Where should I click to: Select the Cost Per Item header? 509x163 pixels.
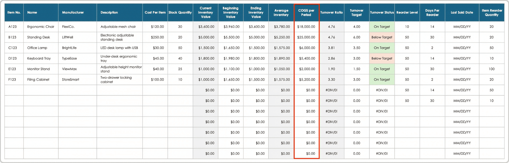coord(155,13)
